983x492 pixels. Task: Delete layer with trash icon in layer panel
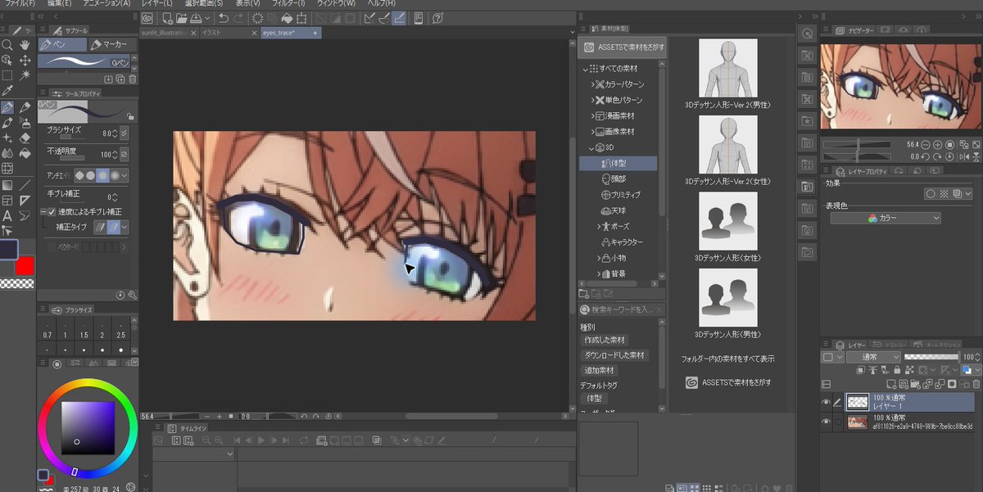(975, 384)
